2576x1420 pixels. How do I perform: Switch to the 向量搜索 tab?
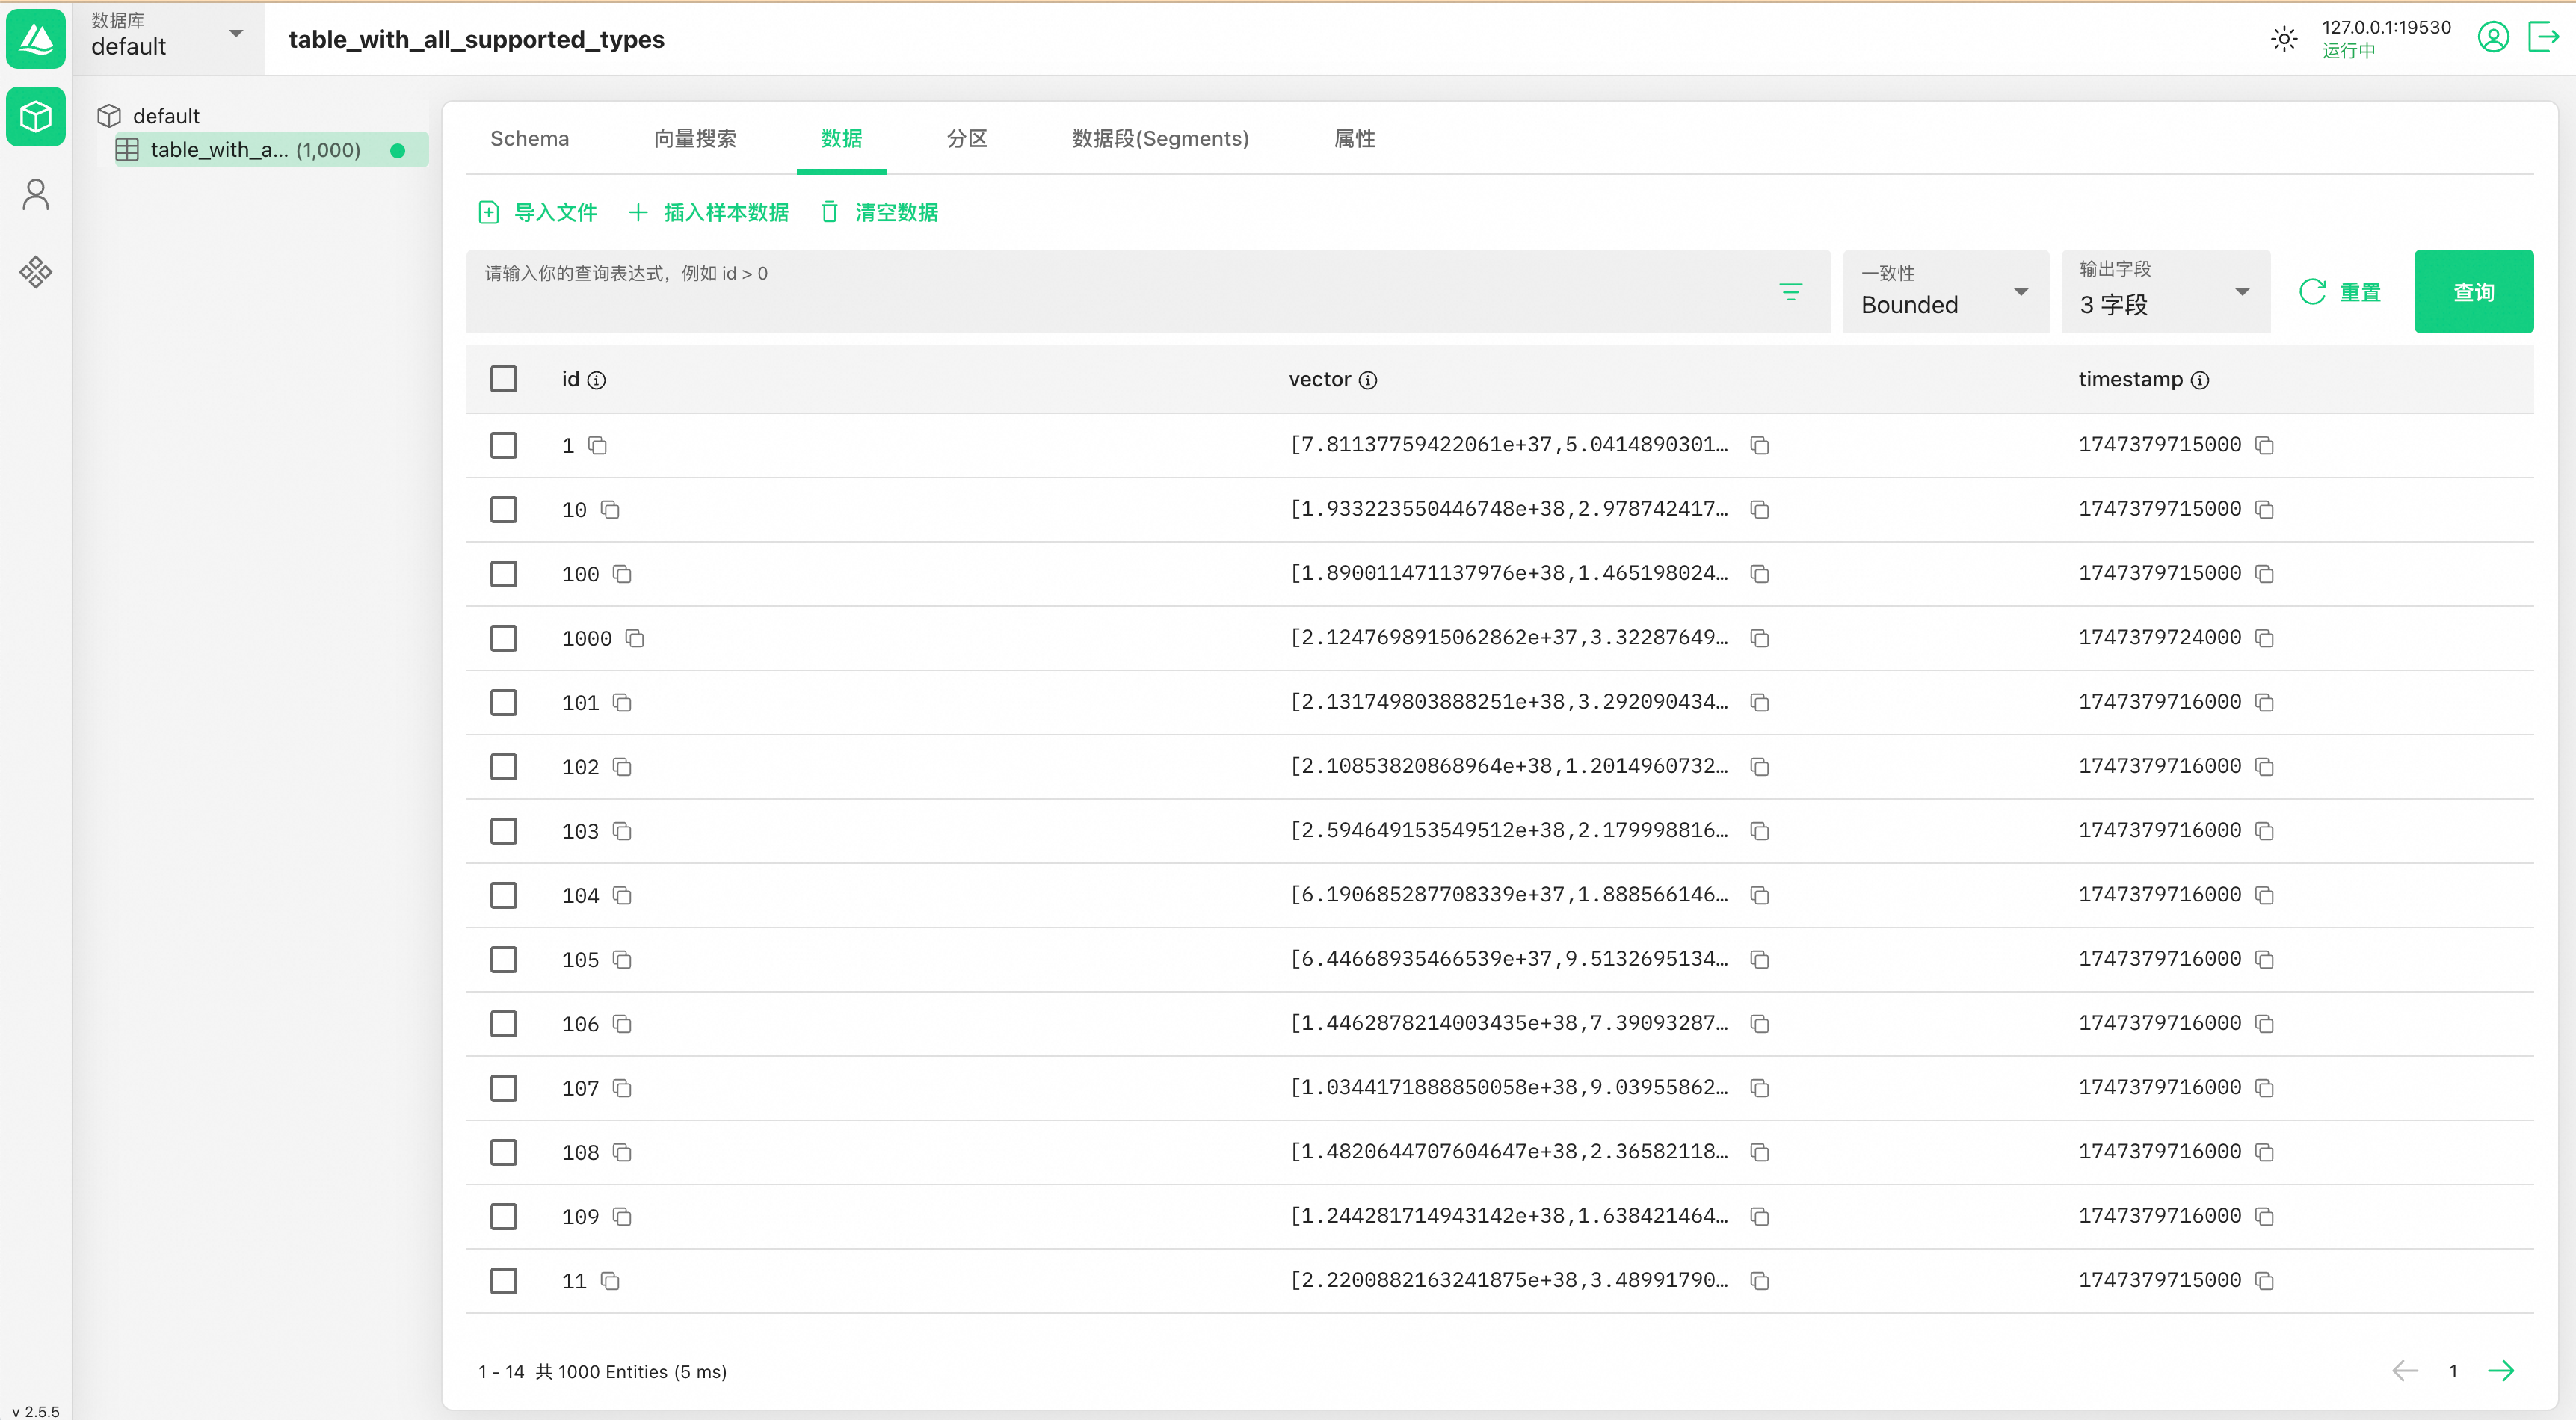click(694, 139)
